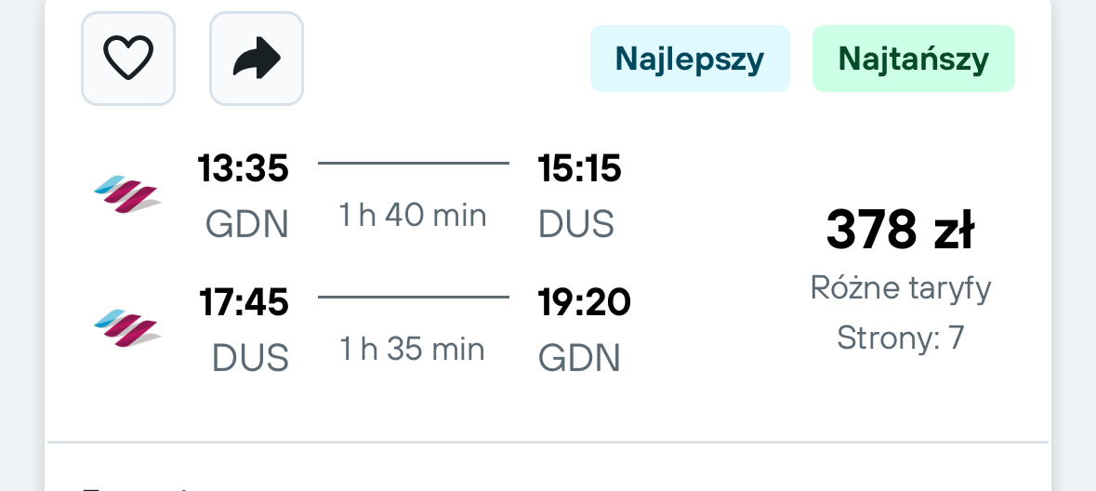Select outbound duration 1 h 40 min
1096x491 pixels.
point(413,216)
